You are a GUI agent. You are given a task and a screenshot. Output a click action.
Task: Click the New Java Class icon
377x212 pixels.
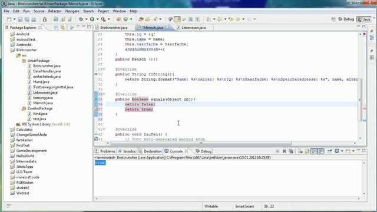pos(125,19)
